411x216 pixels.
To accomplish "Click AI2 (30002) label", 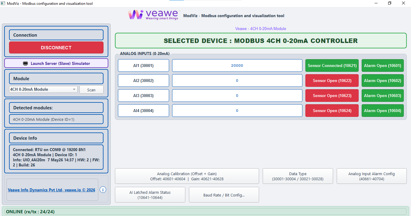I will pos(144,81).
